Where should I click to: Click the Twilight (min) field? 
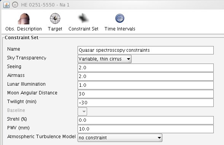click(x=146, y=103)
